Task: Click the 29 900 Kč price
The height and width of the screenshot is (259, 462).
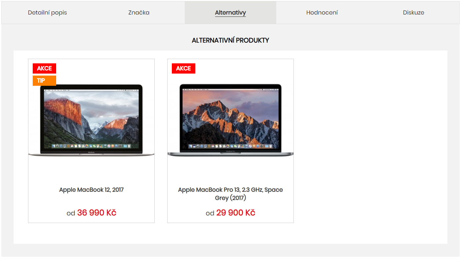Action: pyautogui.click(x=236, y=213)
